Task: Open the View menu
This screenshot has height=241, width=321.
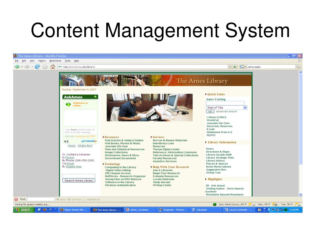Action: [32, 61]
